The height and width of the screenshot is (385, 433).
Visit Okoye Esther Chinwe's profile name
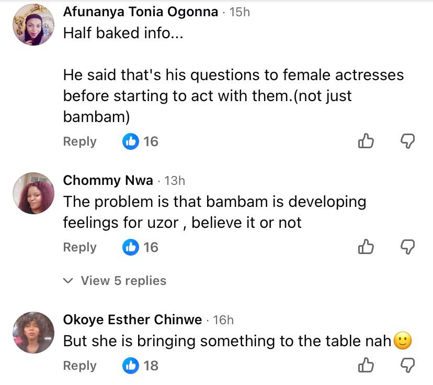coord(132,320)
